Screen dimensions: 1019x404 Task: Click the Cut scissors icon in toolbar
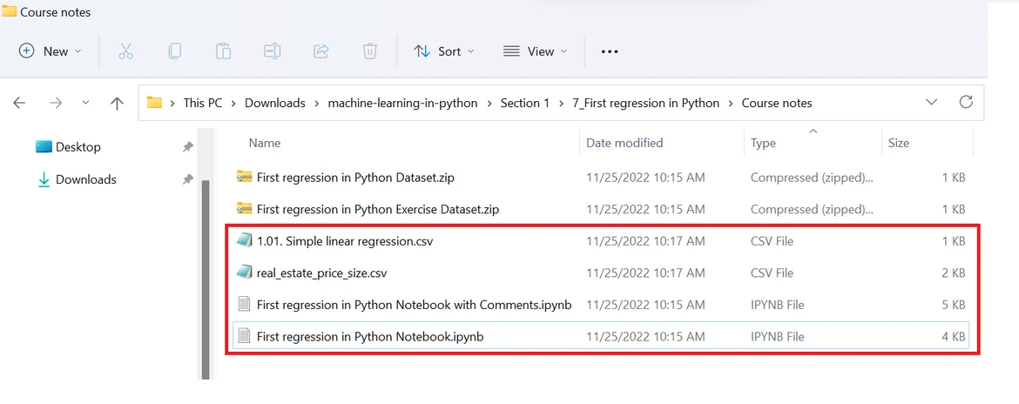125,51
